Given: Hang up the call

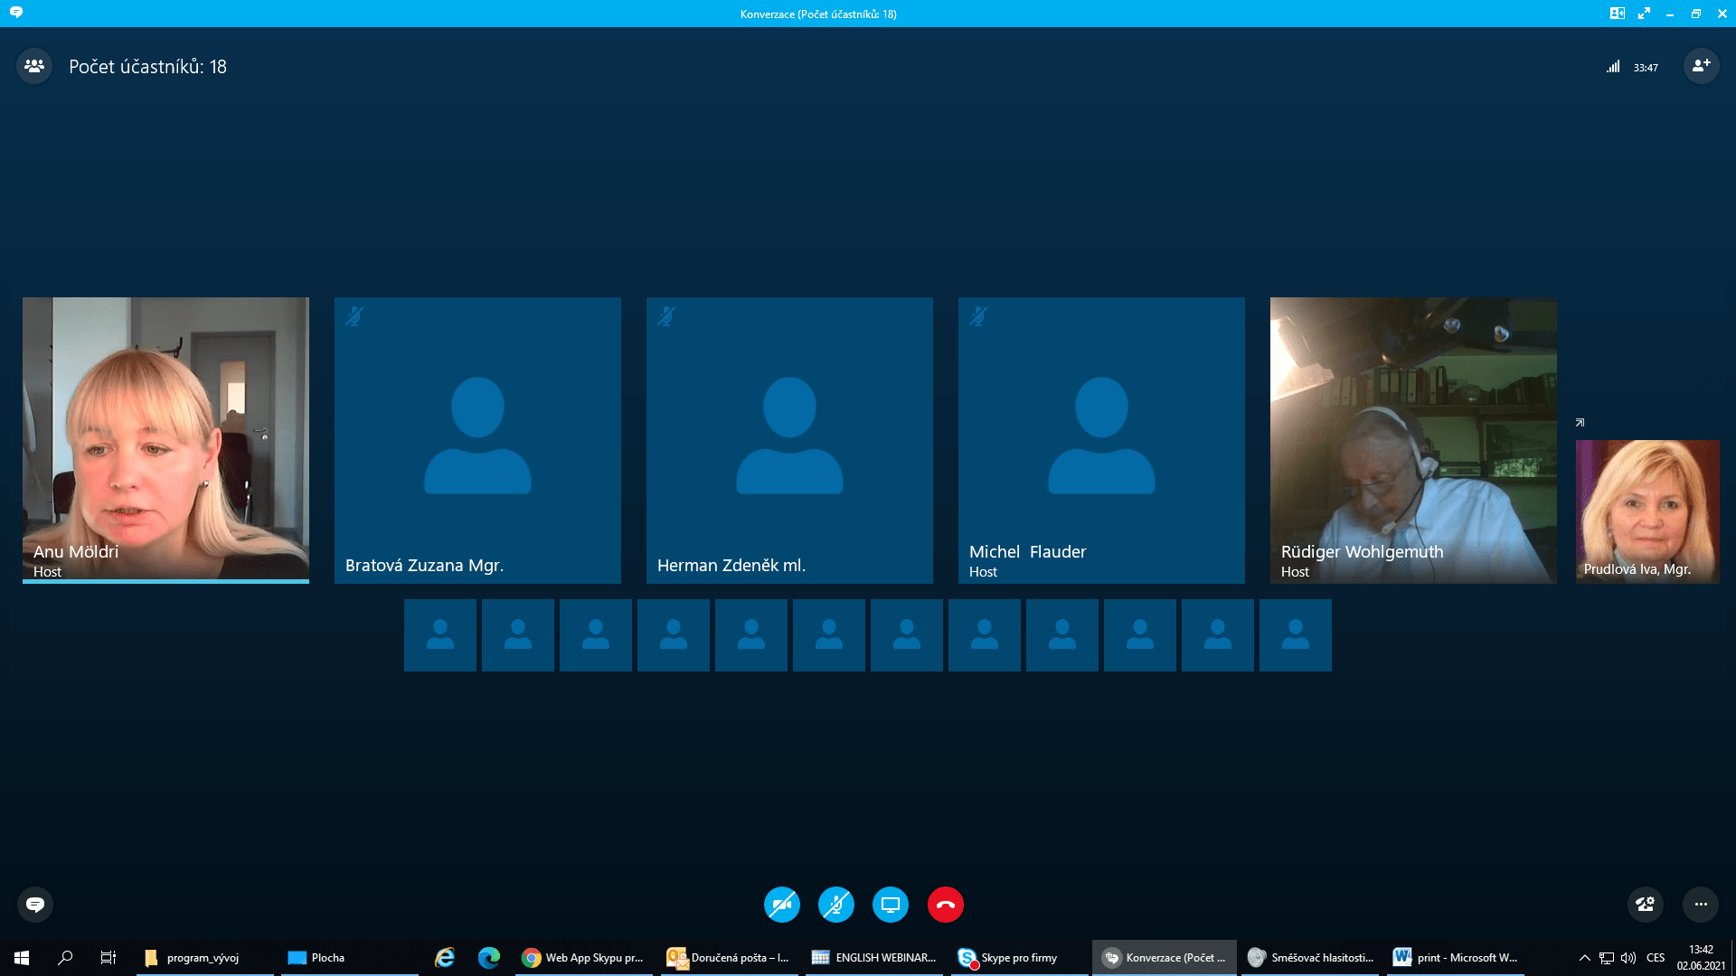Looking at the screenshot, I should (945, 905).
